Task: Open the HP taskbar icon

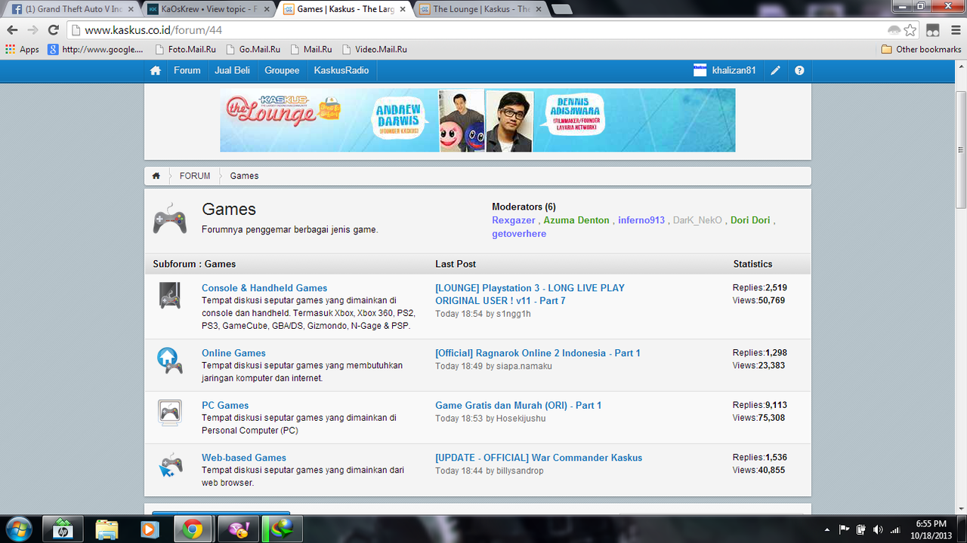Action: click(63, 529)
